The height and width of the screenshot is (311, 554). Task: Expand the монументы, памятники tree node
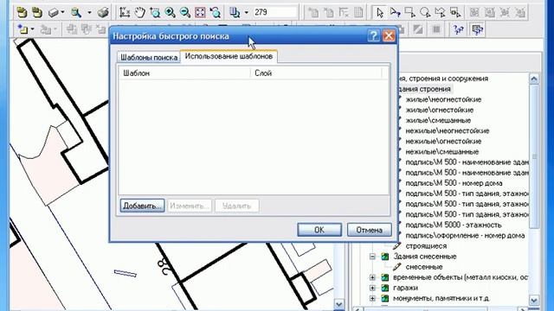372,298
